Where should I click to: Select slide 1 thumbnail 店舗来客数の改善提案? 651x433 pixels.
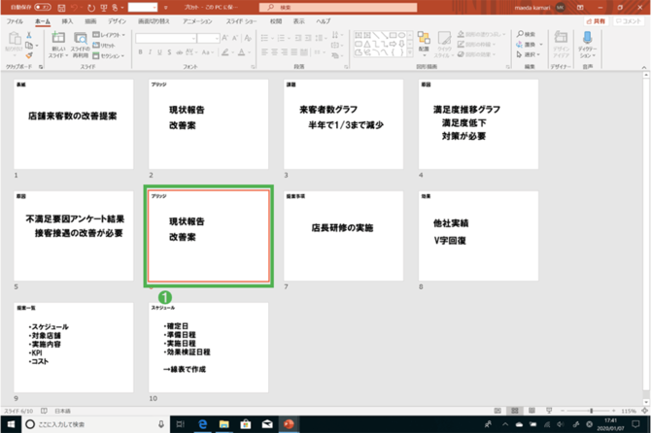[74, 124]
